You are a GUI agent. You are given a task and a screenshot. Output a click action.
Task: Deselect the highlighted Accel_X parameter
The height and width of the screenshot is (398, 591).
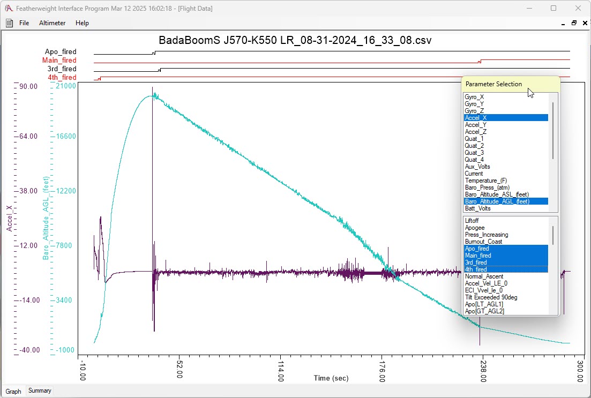[x=476, y=118]
